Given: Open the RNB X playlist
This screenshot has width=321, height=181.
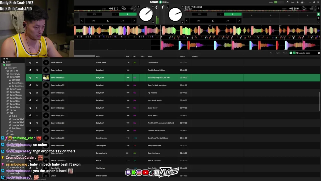Looking at the screenshot, I should click(14, 116).
